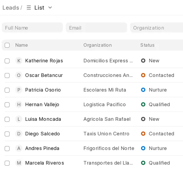Sort by the Name column header

click(22, 45)
